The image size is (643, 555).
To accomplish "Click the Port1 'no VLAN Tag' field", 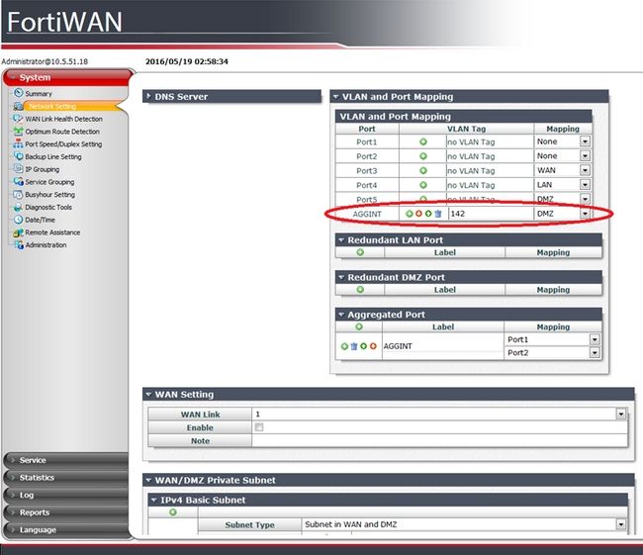I will pos(490,141).
